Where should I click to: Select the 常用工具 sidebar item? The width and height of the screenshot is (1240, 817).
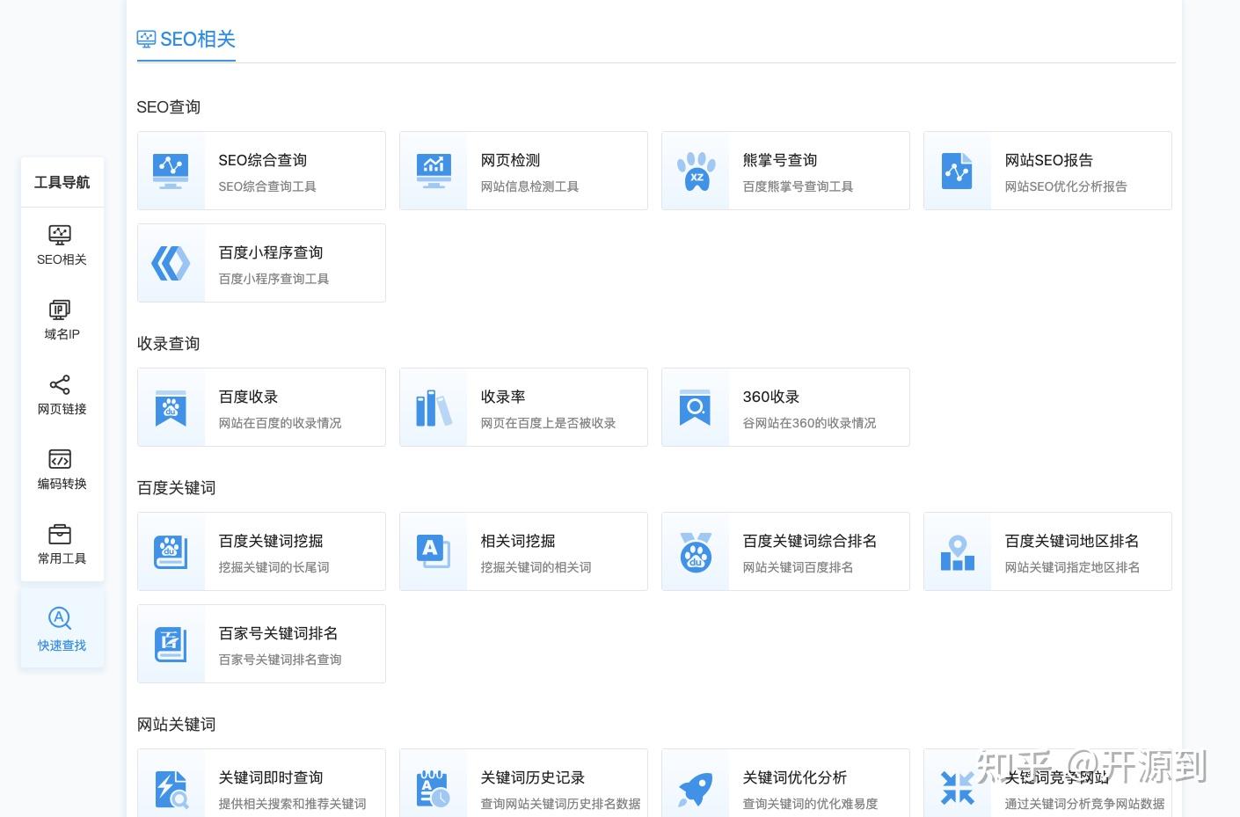point(61,543)
